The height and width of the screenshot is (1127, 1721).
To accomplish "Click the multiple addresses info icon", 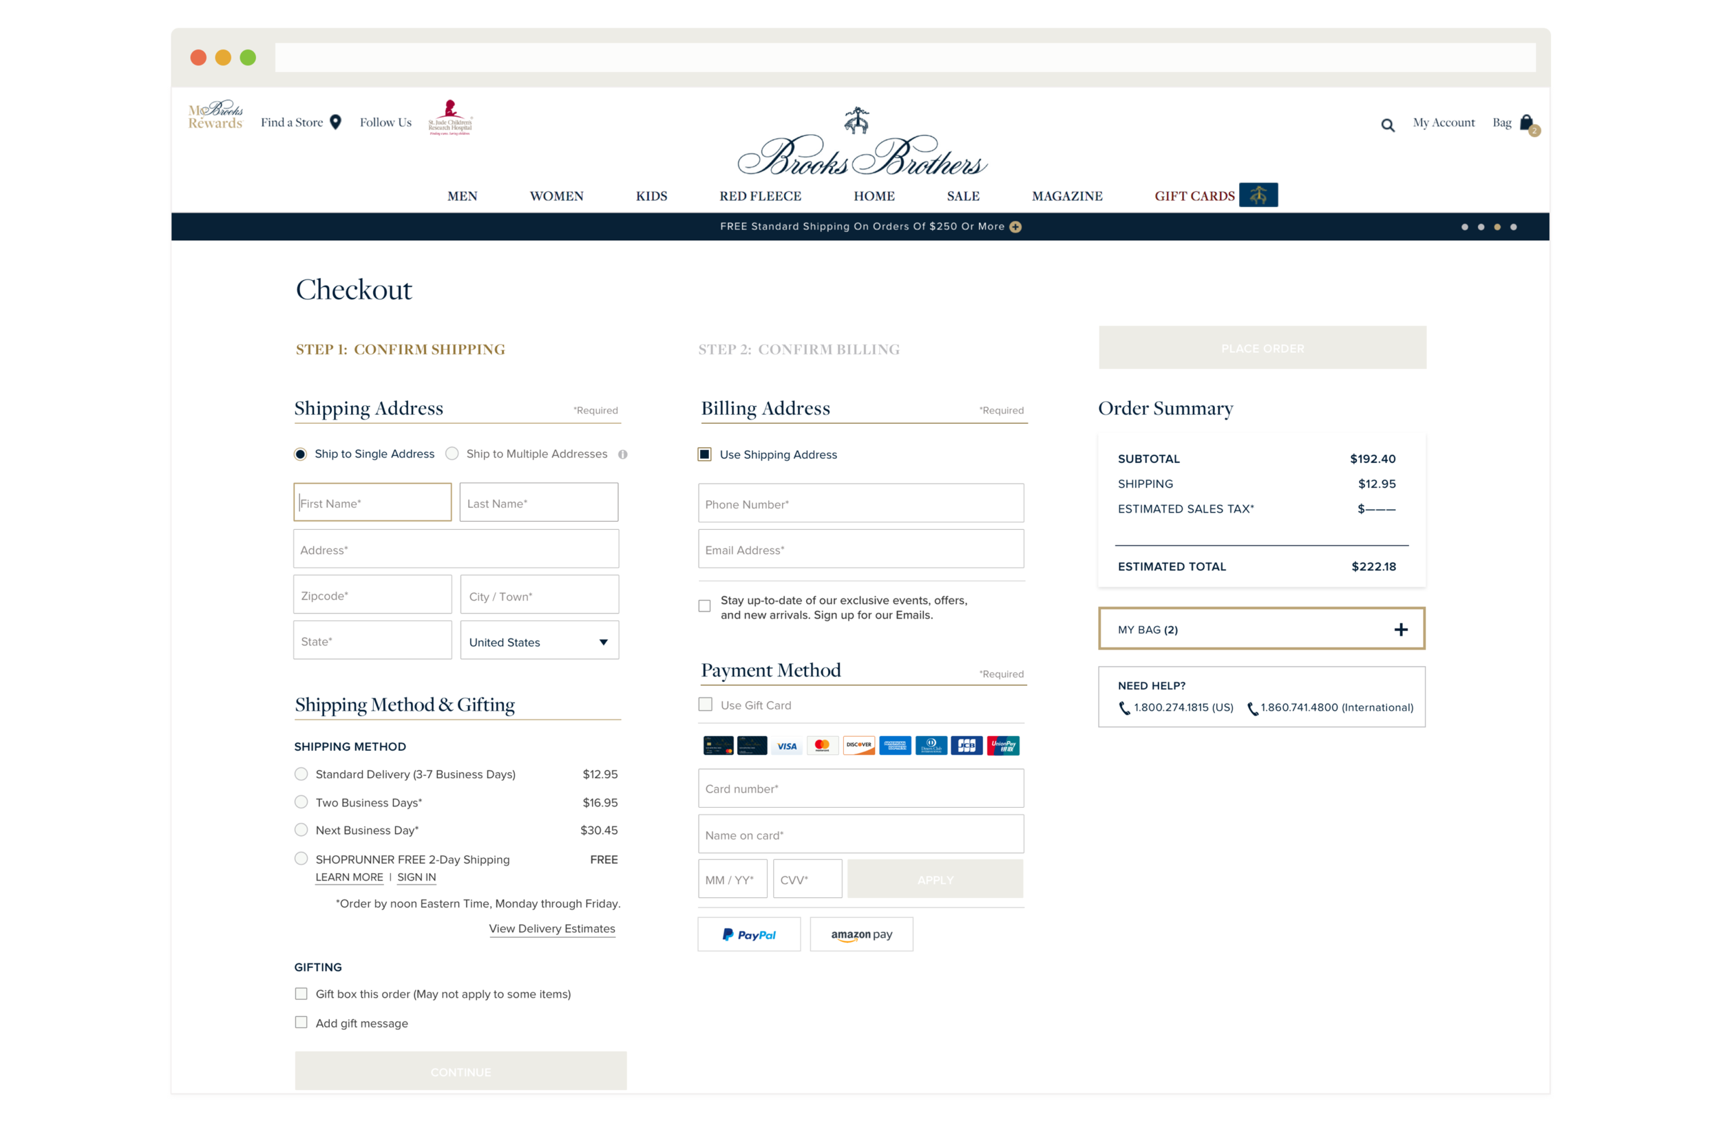I will tap(622, 455).
